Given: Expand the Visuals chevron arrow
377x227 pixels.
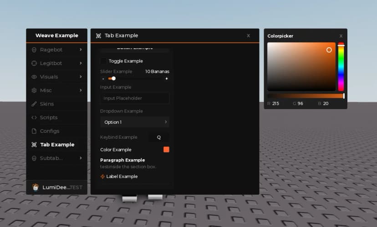Looking at the screenshot, I should pos(81,76).
